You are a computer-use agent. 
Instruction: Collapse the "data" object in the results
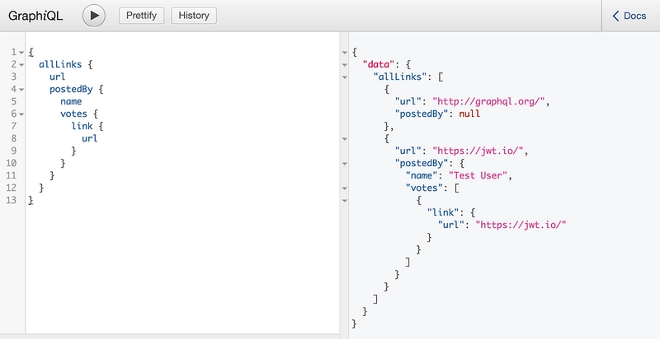[x=346, y=64]
